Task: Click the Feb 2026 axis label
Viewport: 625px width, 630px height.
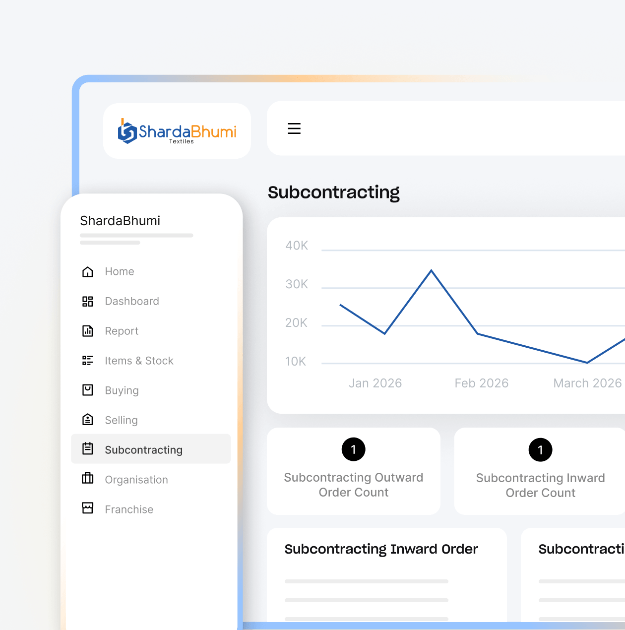Action: tap(482, 383)
